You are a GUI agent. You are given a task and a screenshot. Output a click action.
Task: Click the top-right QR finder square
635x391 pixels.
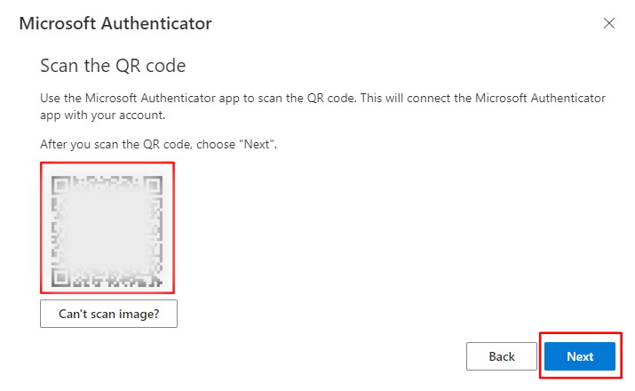pyautogui.click(x=153, y=185)
